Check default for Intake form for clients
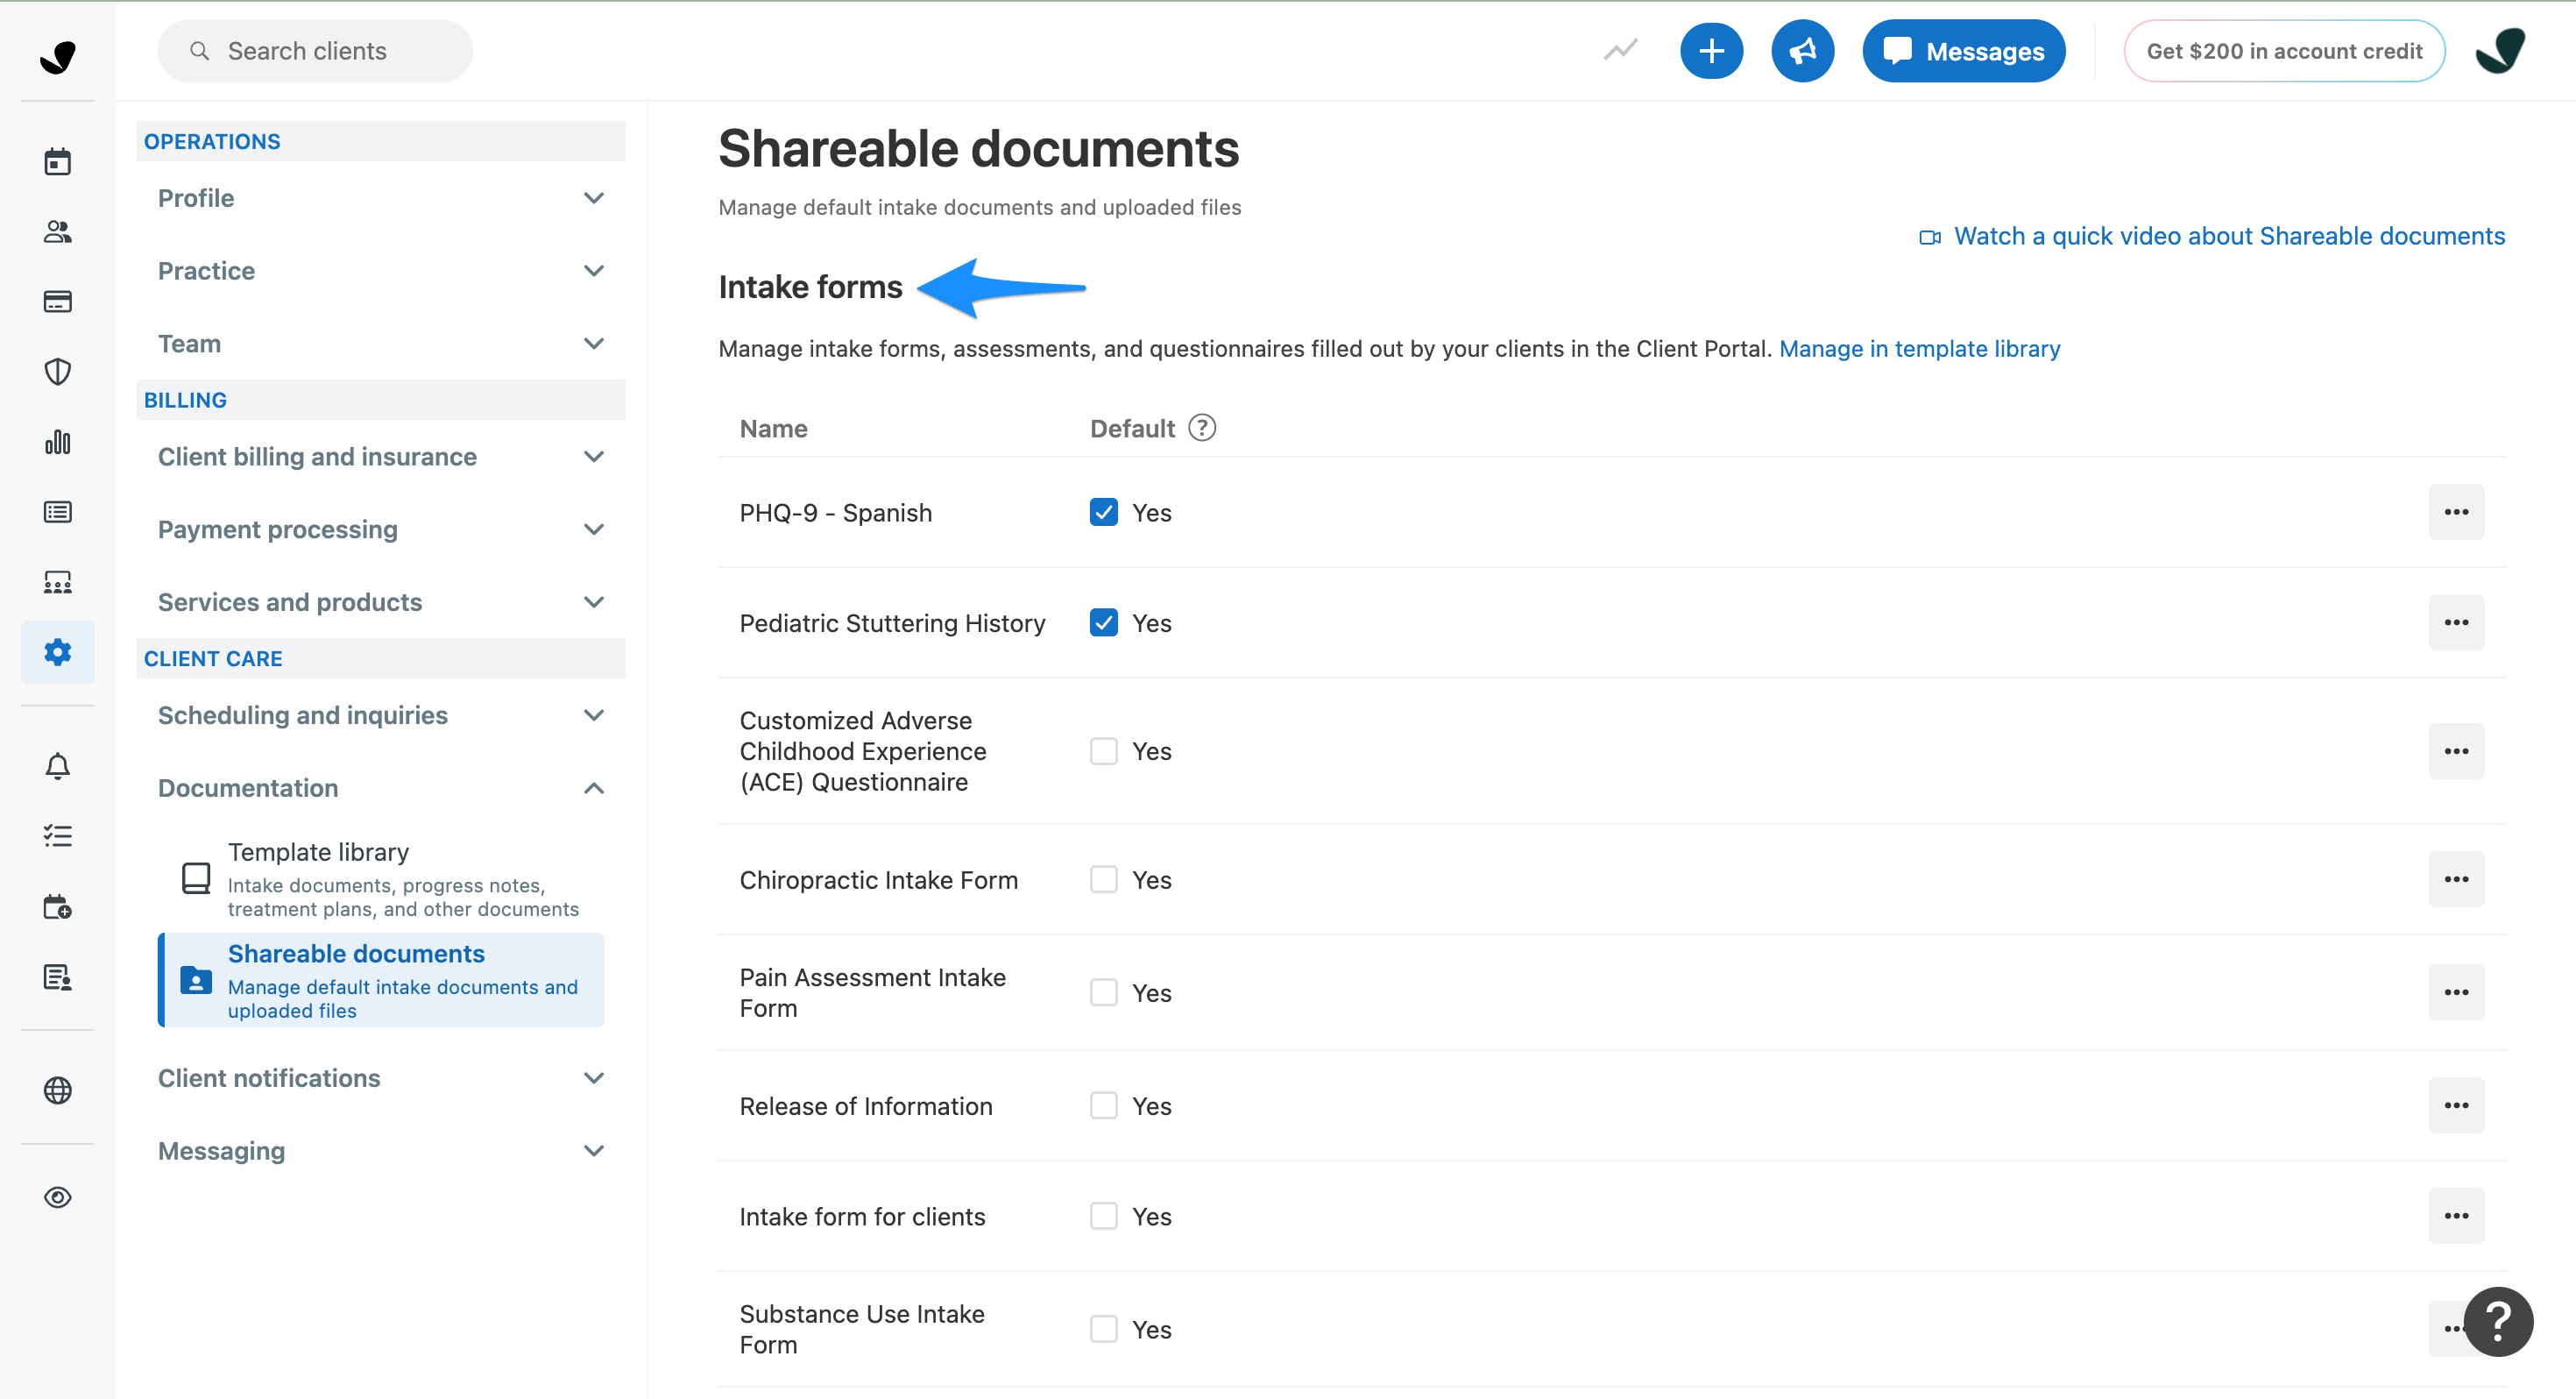 (1103, 1216)
